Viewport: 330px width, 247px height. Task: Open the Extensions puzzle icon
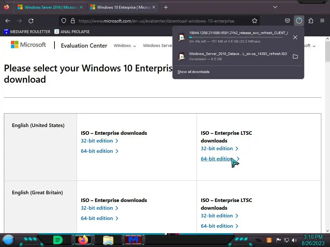tap(311, 21)
